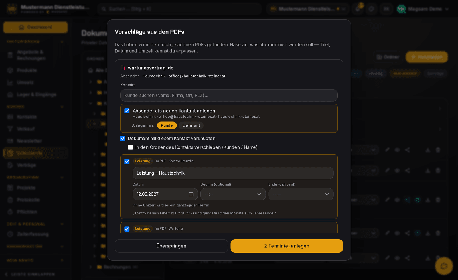Click the file name 'wartungsvertrag-de'
This screenshot has width=458, height=280.
click(151, 68)
